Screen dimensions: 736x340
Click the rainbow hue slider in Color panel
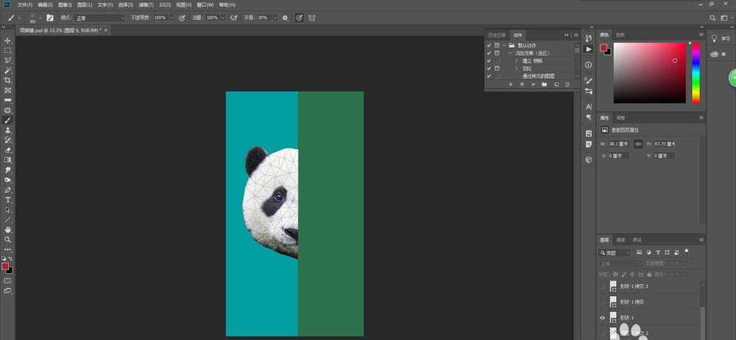click(696, 72)
